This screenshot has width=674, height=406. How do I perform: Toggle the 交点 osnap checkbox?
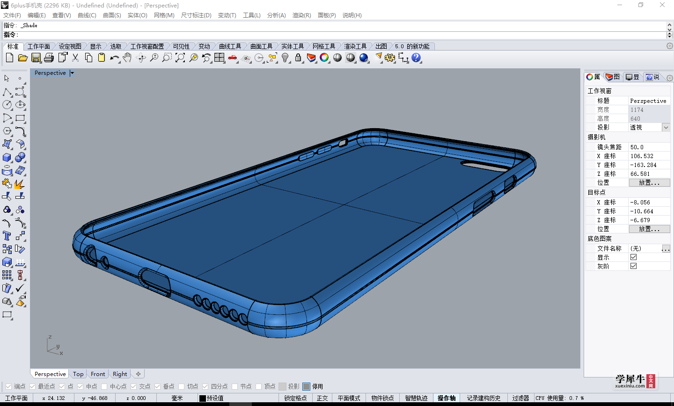click(133, 386)
